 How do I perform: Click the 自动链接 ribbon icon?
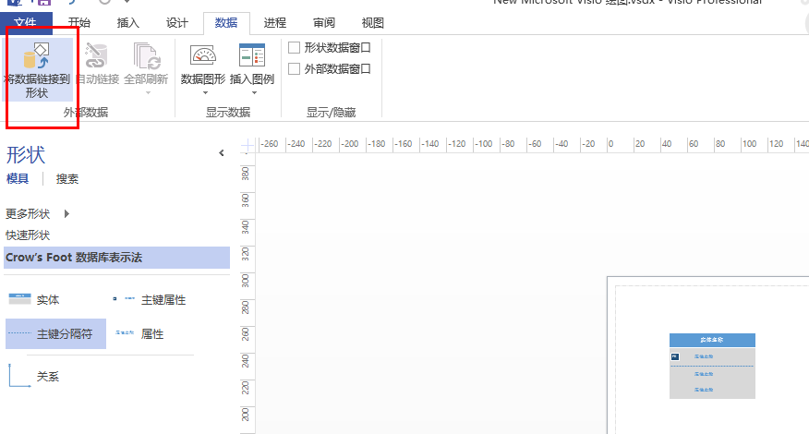tap(96, 55)
